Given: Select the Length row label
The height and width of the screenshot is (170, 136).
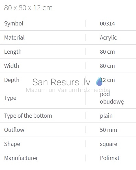Looking at the screenshot, I should (13, 52).
